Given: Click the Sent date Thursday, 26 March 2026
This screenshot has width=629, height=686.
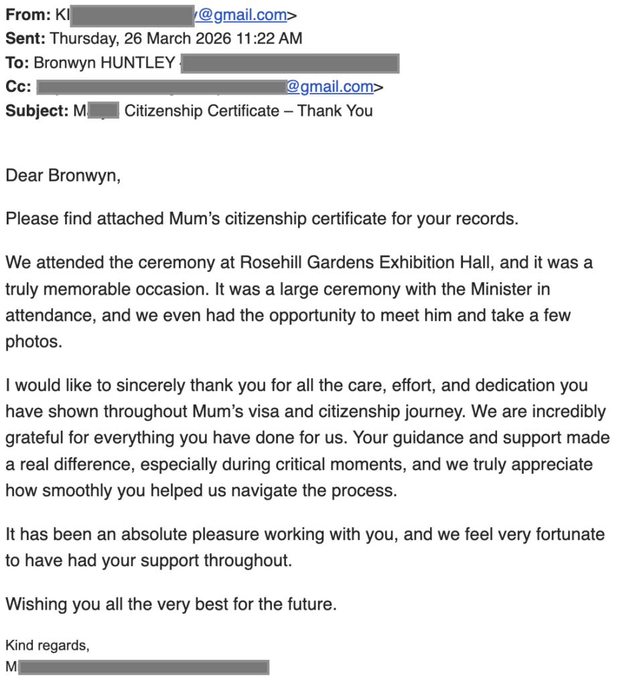Looking at the screenshot, I should coord(141,38).
